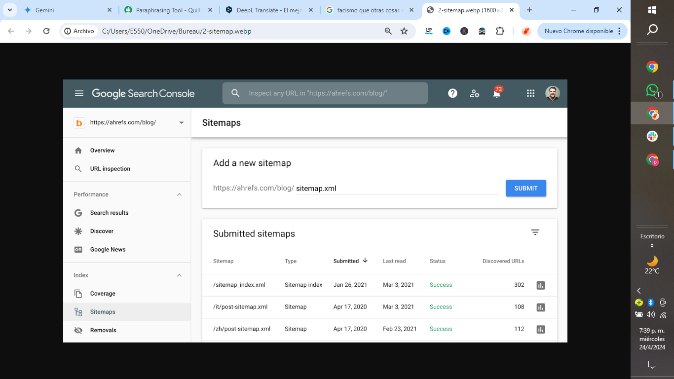Screen dimensions: 674x379
Task: Open the chart icon for /zh/post-sitemap.xml row
Action: point(541,329)
